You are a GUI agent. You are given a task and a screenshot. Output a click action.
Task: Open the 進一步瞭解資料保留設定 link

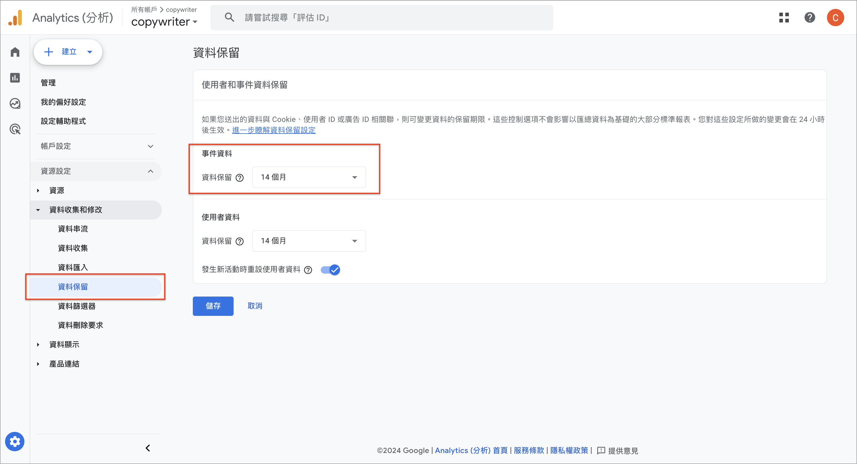[x=273, y=130]
